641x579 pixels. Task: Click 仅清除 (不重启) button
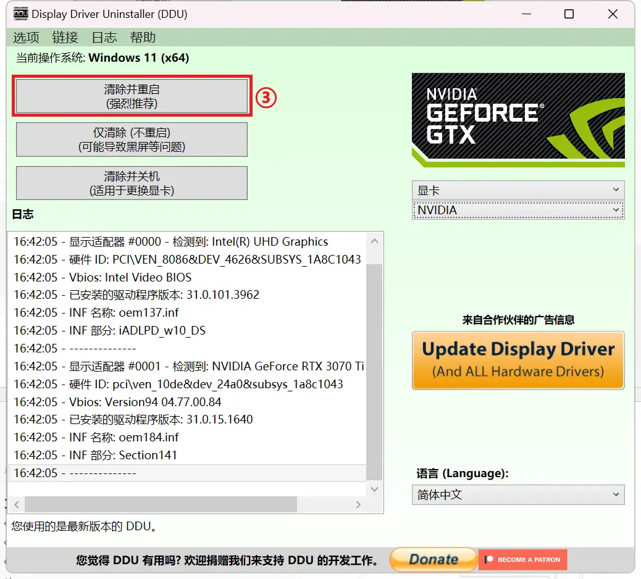132,140
